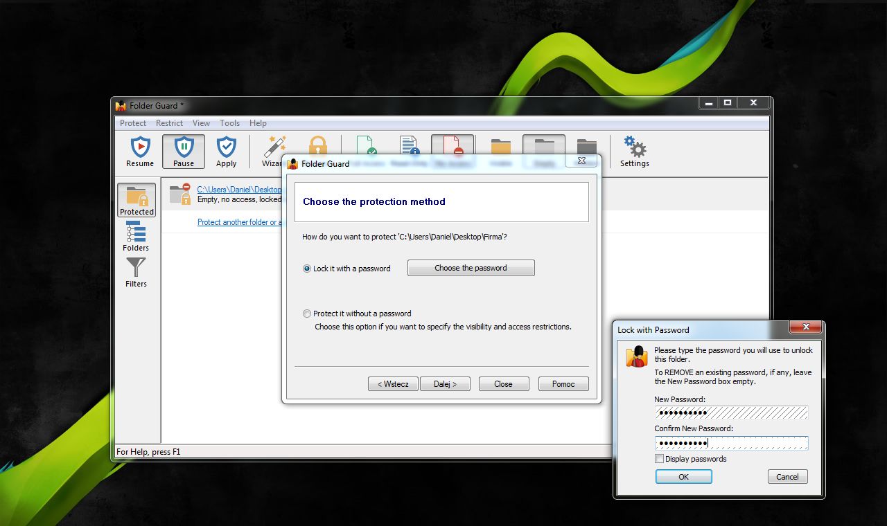887x526 pixels.
Task: Click the gray Empty folder toolbar icon
Action: [x=544, y=147]
